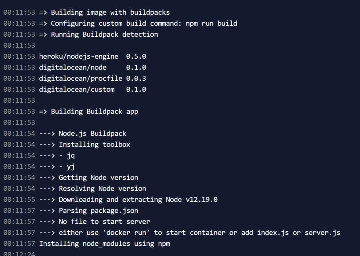Click the 'Building Buildpack app' line
360x256 pixels.
(94, 112)
